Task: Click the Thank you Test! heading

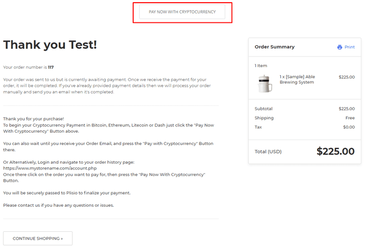Action: tap(50, 44)
